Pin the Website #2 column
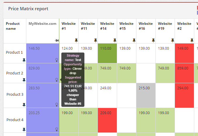 point(192,40)
